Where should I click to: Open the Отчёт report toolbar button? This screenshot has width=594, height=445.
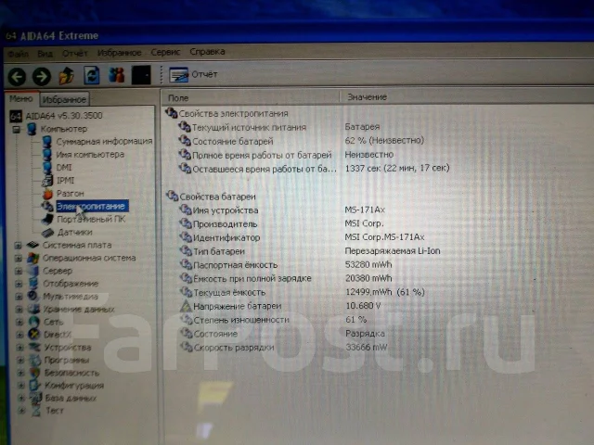194,74
